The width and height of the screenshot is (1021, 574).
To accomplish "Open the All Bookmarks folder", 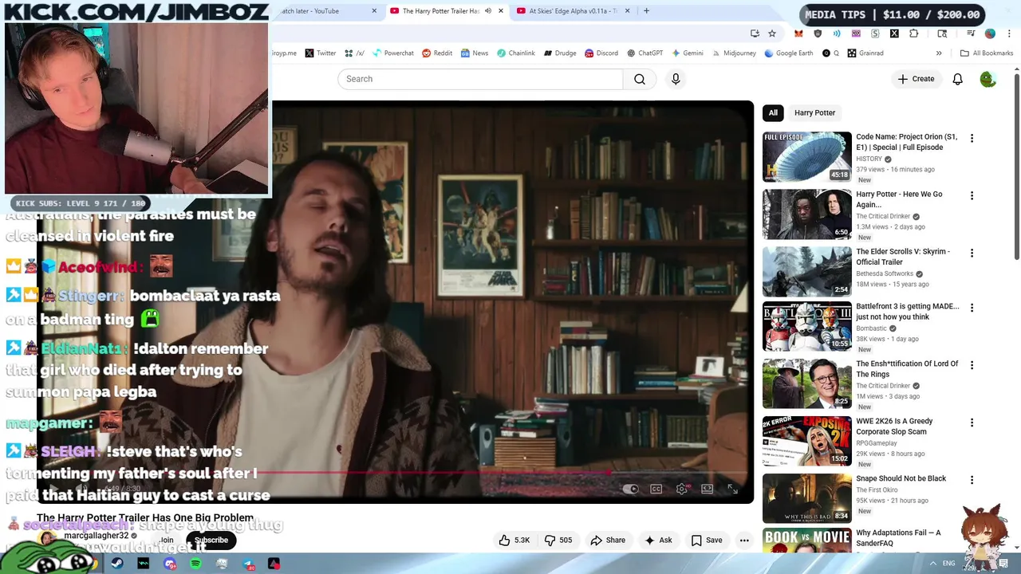I will (x=987, y=53).
